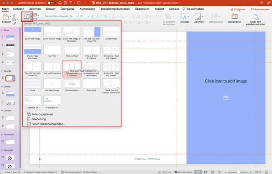Select the Title and Text 3 Columns layout
Screen dimensions: 272x174
[72, 69]
